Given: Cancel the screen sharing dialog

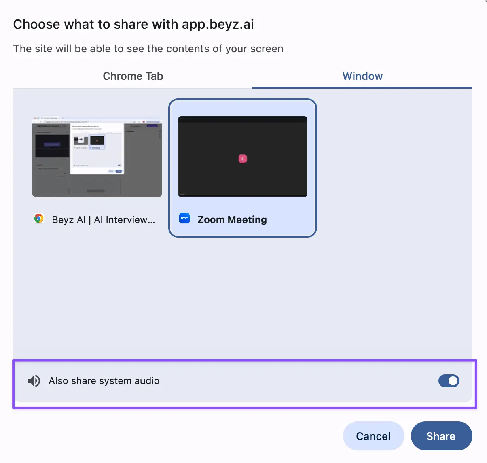Looking at the screenshot, I should point(373,436).
